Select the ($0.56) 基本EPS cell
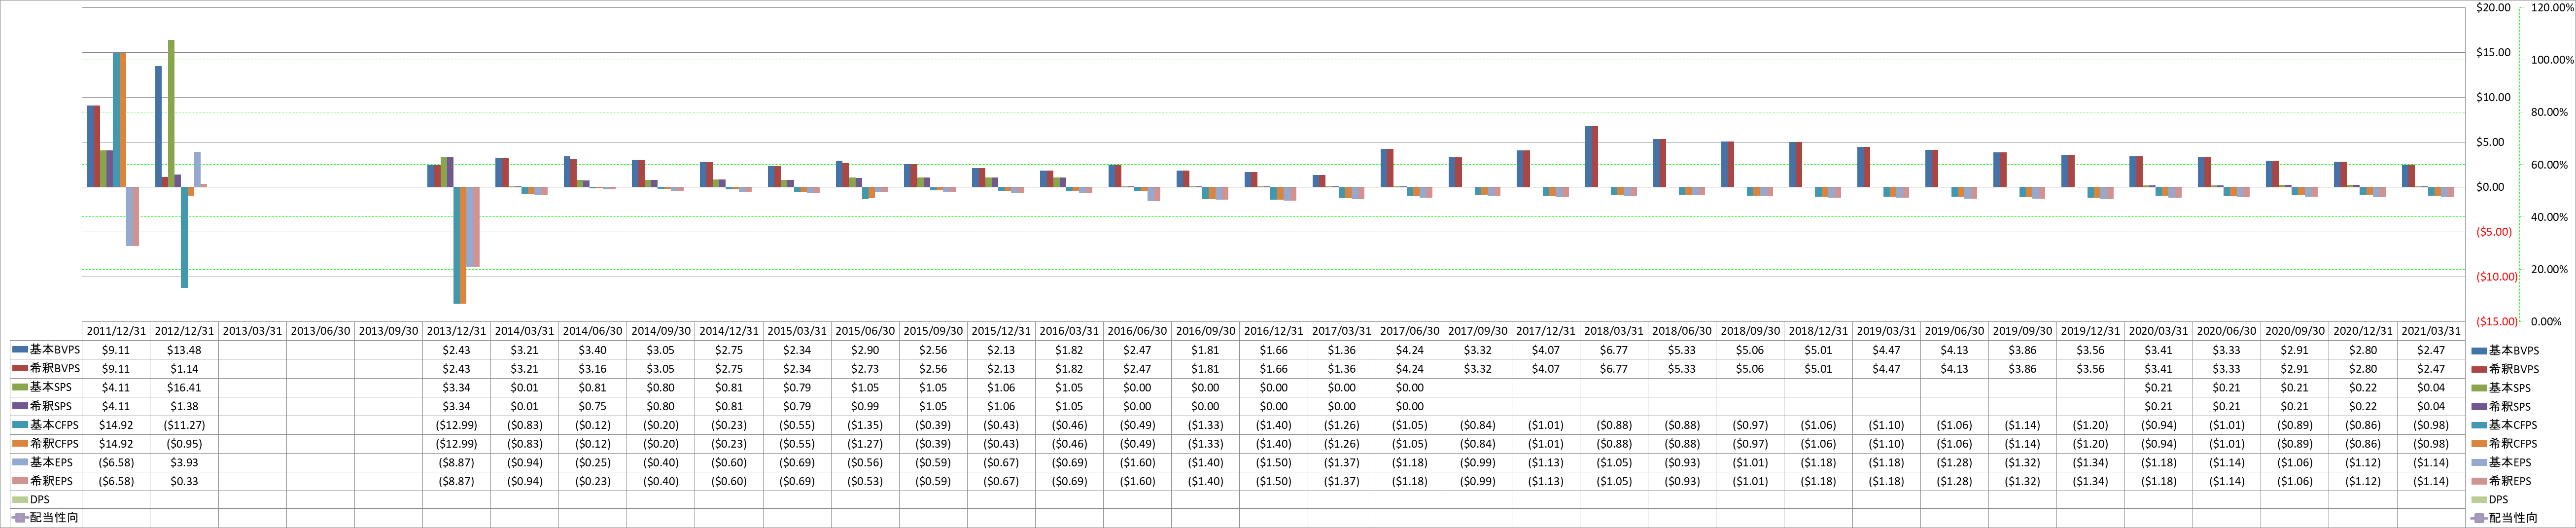 point(865,463)
